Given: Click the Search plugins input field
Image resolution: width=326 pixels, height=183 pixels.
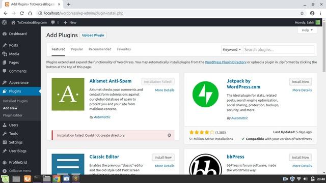Looking at the screenshot, I should 279,50.
